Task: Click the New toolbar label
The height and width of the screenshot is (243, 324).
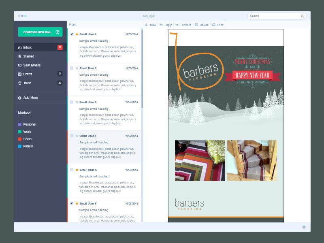Action: [x=153, y=25]
